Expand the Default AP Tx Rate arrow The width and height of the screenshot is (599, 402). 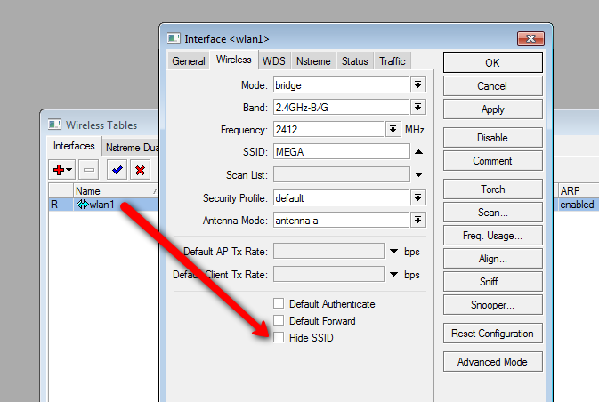click(394, 251)
